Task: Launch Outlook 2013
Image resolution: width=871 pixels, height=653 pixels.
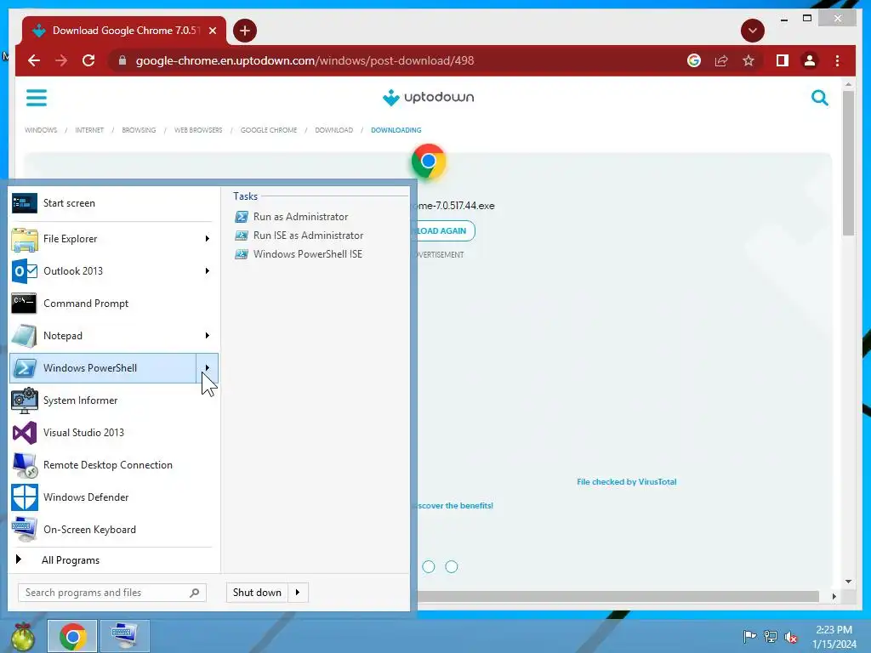Action: [103, 271]
